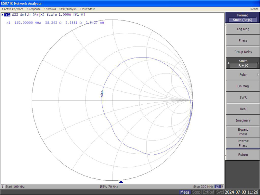Screen dimensions: 260x195
Task: Set the trace format to SWR
Action: 243,97
